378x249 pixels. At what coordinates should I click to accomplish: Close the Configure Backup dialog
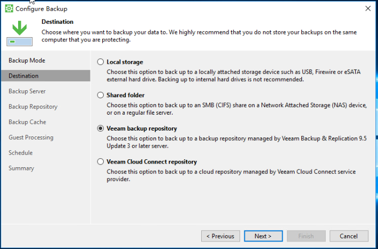[x=368, y=8]
